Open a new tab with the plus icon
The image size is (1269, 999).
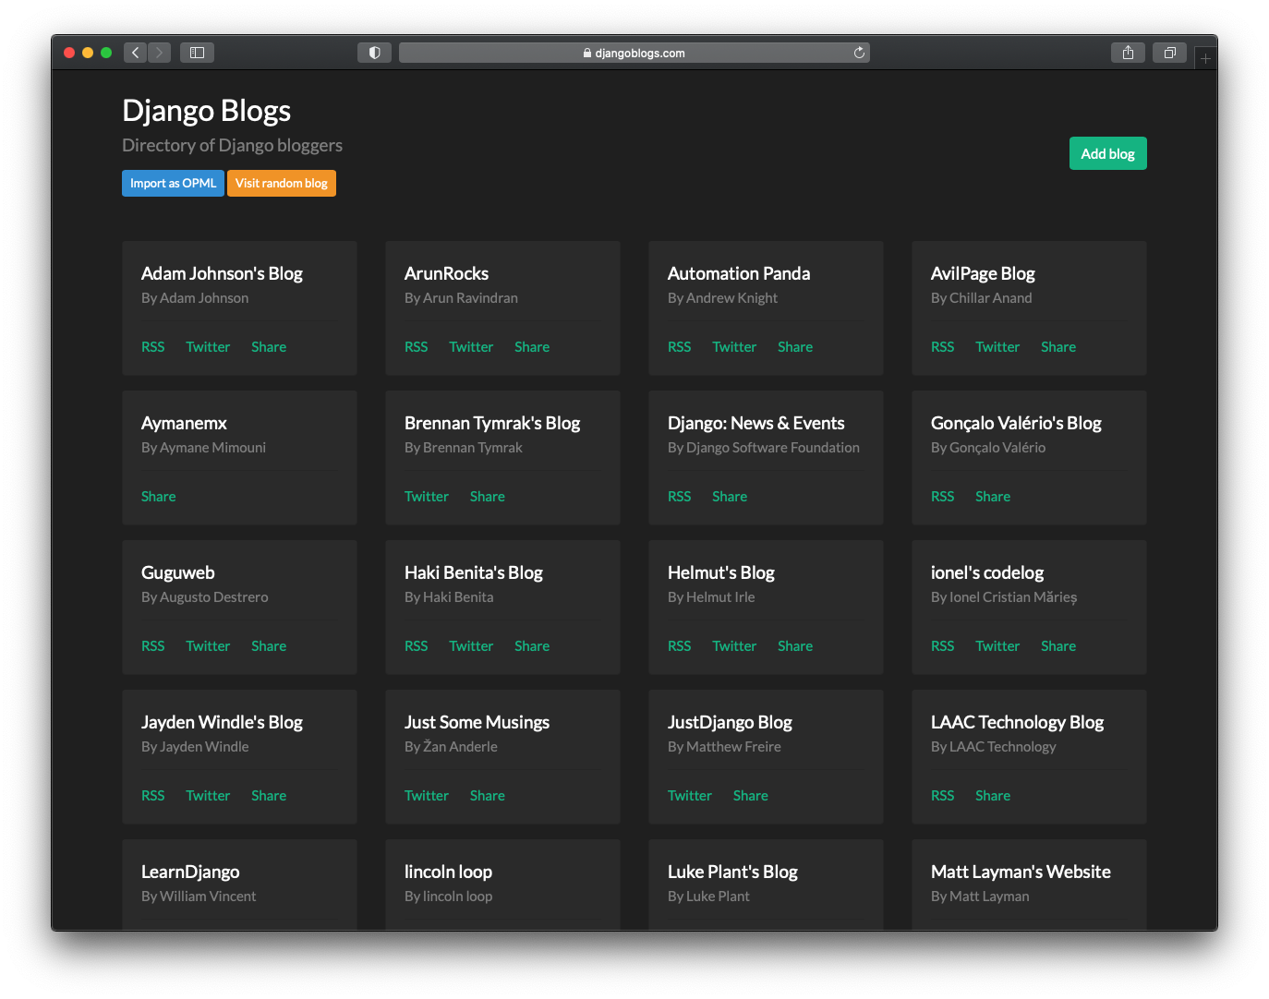pyautogui.click(x=1205, y=58)
